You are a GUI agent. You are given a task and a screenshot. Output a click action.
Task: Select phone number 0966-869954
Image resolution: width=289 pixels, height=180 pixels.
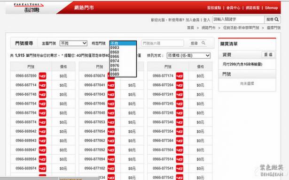point(26,159)
